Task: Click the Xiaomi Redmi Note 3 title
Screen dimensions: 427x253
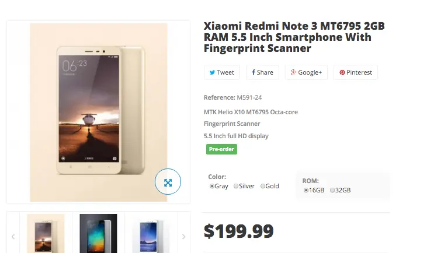Action: pos(294,37)
